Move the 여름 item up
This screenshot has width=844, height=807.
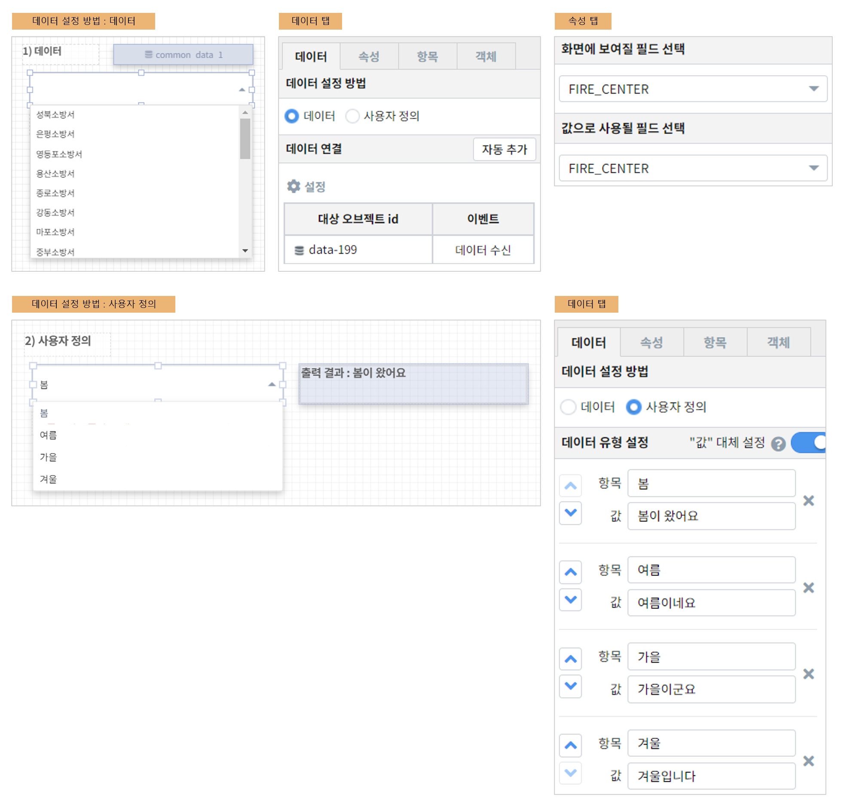(x=570, y=572)
